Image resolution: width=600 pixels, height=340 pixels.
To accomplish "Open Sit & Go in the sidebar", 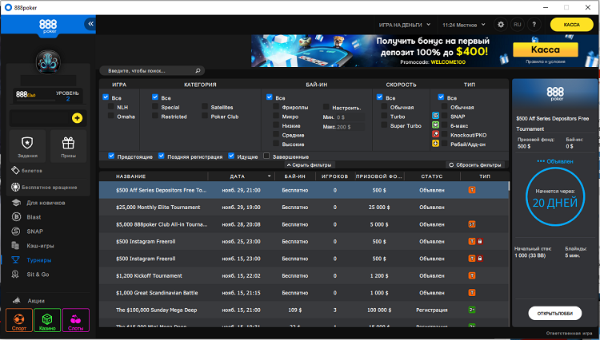I will click(x=39, y=274).
